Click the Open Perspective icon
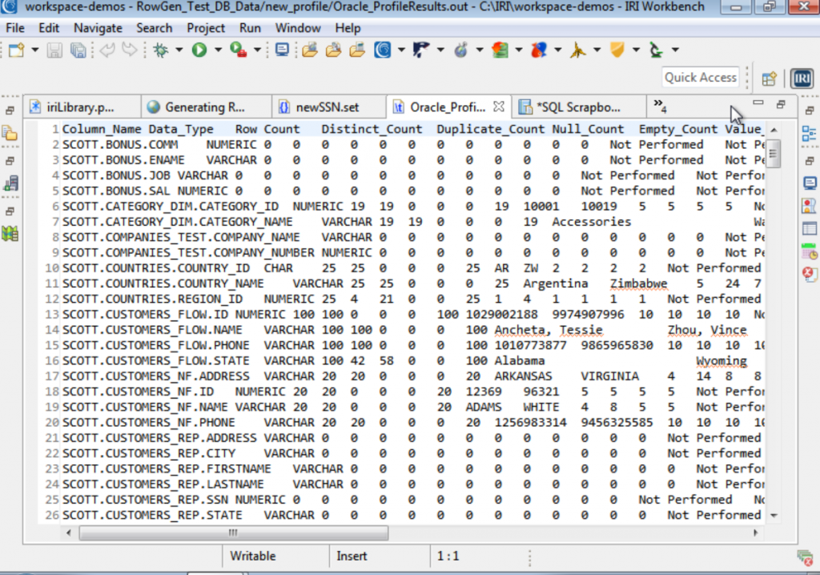 [769, 78]
